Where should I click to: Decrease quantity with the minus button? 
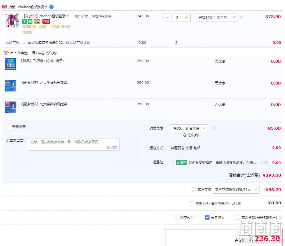168,18
